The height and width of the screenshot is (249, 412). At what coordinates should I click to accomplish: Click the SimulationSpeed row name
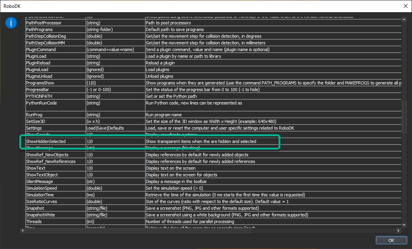41,188
